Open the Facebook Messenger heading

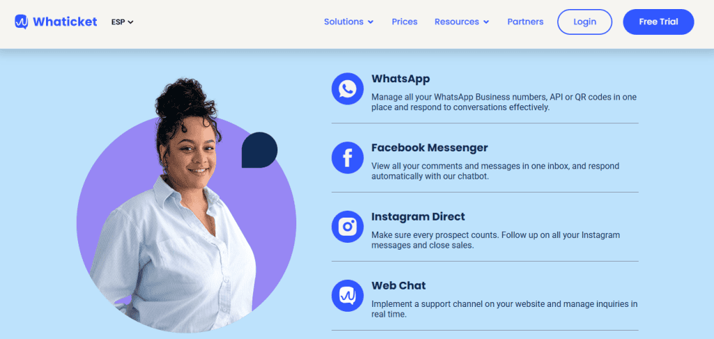point(430,148)
